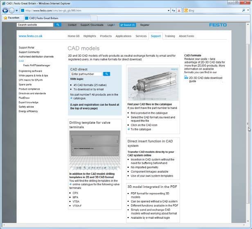Click the CAD sidebar link
Screen dimensions: 252x229
(x=21, y=61)
